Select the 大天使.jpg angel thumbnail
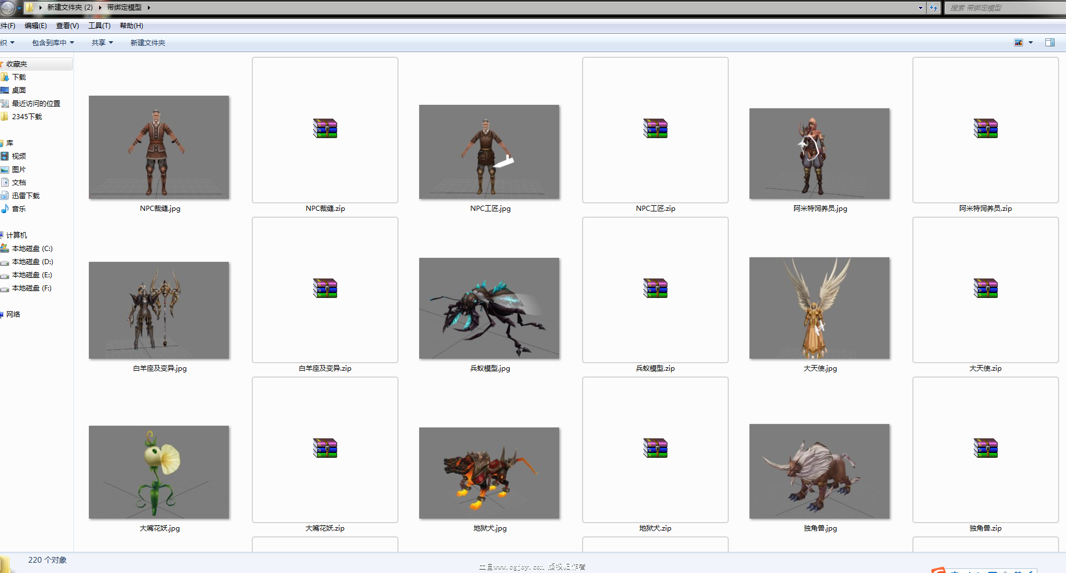Screen dimensions: 1066x573 click(819, 308)
